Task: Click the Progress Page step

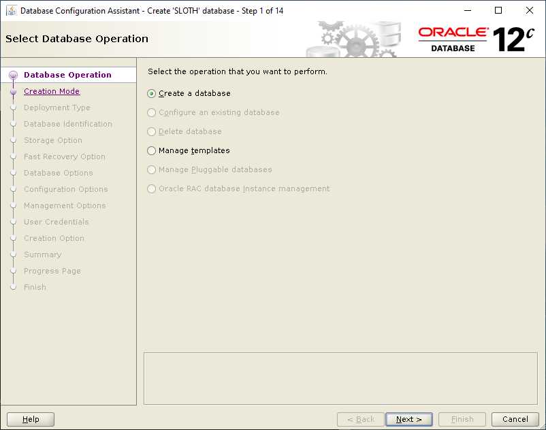Action: [x=52, y=271]
